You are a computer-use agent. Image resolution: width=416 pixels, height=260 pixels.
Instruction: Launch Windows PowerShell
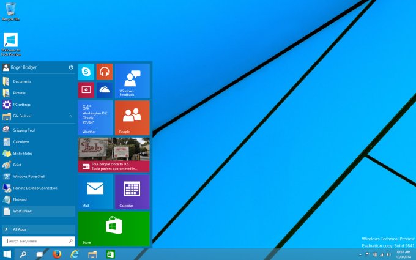pos(39,176)
